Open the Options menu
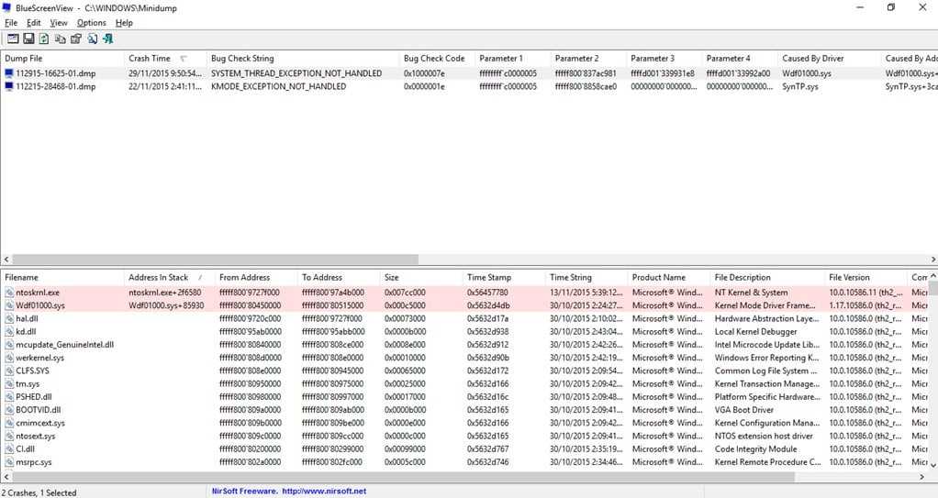 pyautogui.click(x=91, y=23)
